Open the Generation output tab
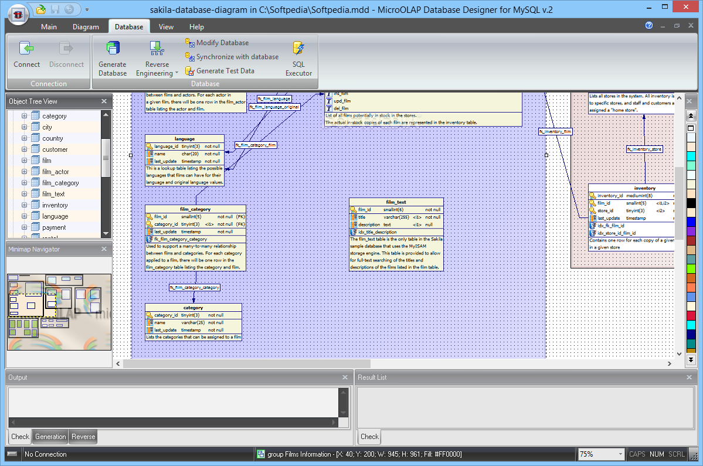Image resolution: width=703 pixels, height=466 pixels. (50, 437)
